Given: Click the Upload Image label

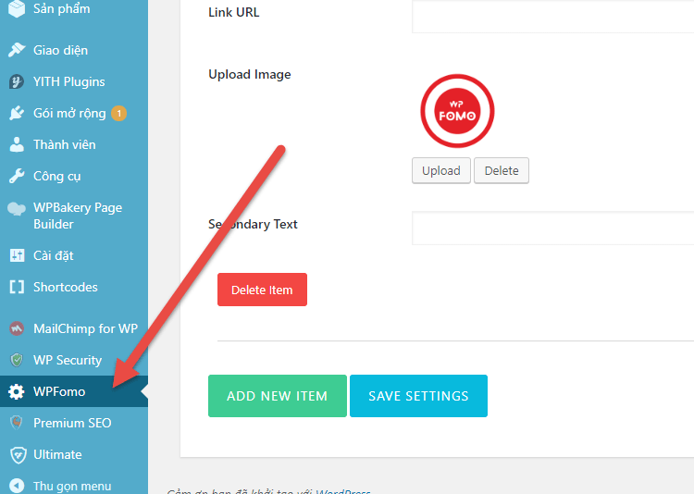Looking at the screenshot, I should [x=250, y=74].
